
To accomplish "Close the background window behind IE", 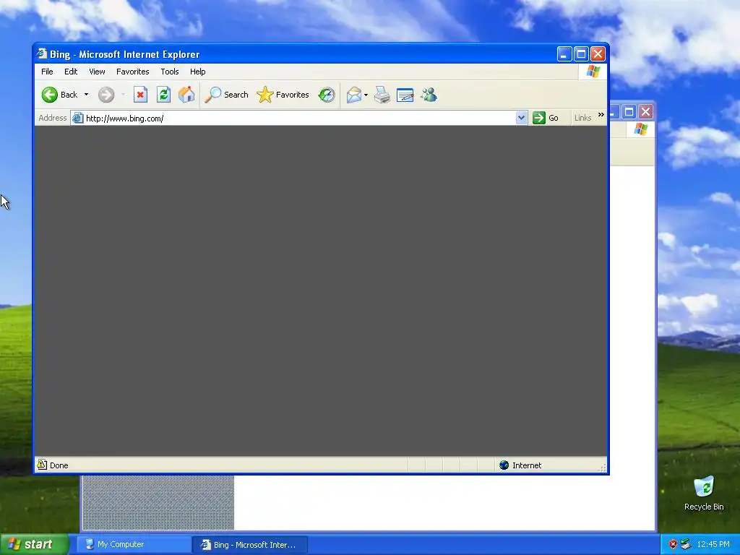I will [x=645, y=112].
